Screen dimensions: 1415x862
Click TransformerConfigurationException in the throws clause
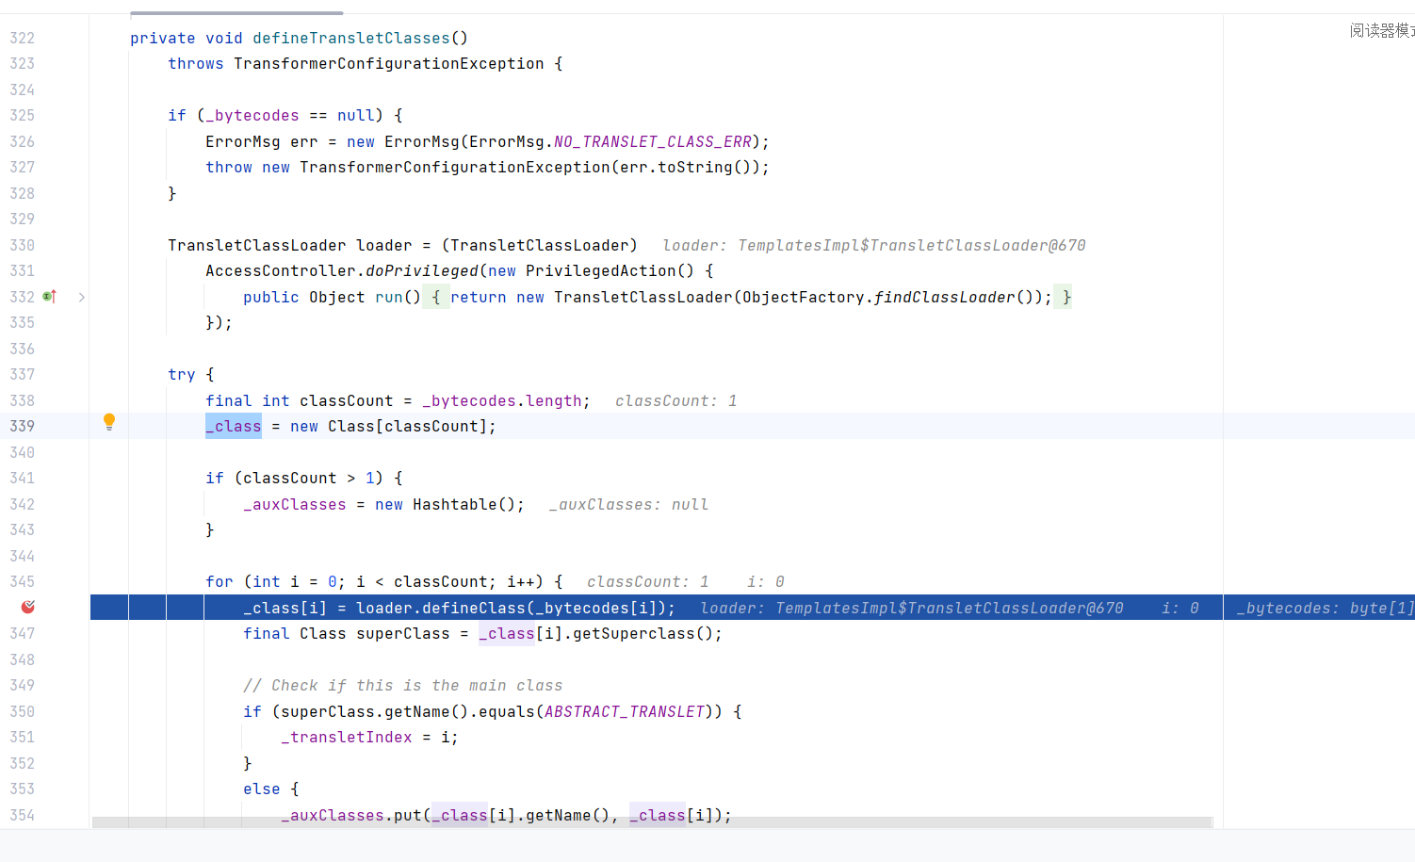tap(389, 64)
